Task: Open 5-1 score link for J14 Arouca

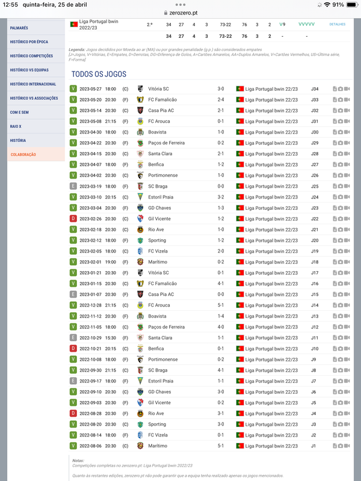Action: 221,305
